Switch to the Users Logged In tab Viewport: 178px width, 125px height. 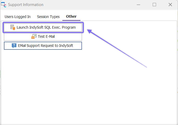pos(17,17)
